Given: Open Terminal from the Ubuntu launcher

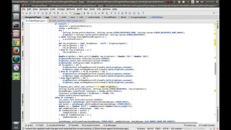Looking at the screenshot, I should 16,25.
